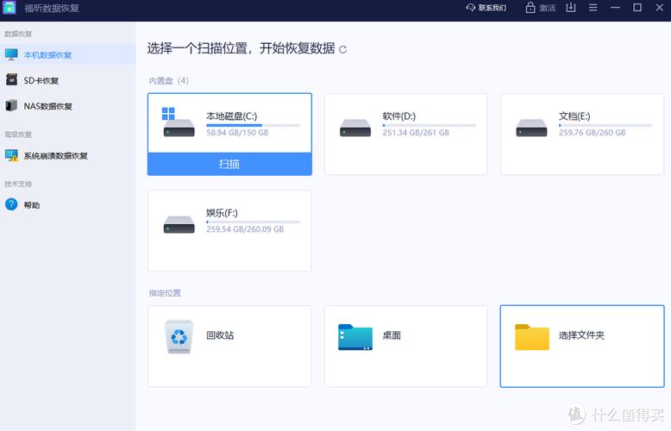This screenshot has width=671, height=431.
Task: Click the 扫描 scan button for drive C
Action: (229, 164)
